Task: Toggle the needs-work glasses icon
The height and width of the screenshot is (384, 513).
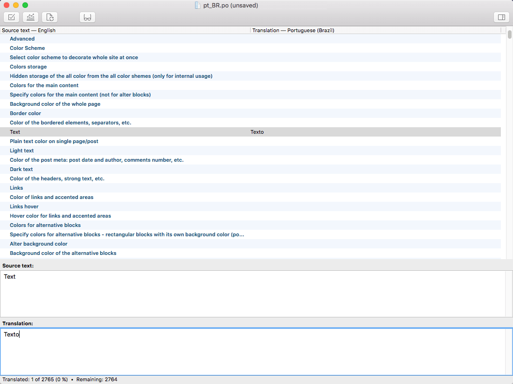Action: 87,17
